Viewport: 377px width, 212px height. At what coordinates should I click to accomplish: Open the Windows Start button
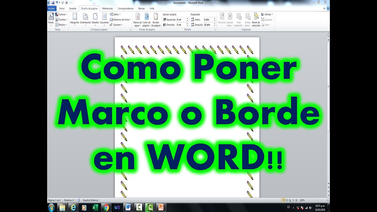click(x=51, y=207)
